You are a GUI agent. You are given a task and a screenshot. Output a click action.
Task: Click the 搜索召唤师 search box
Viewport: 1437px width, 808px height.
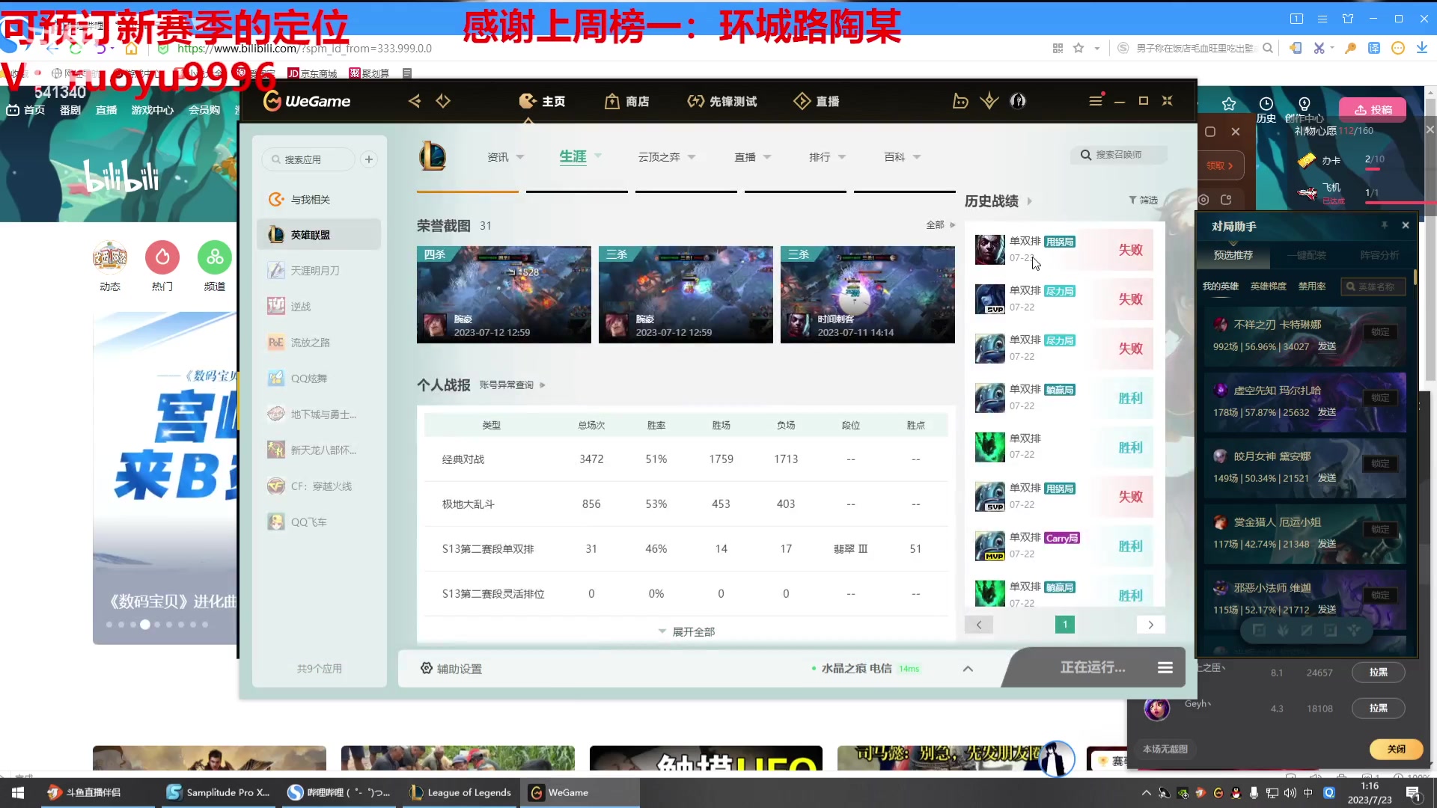(1119, 155)
